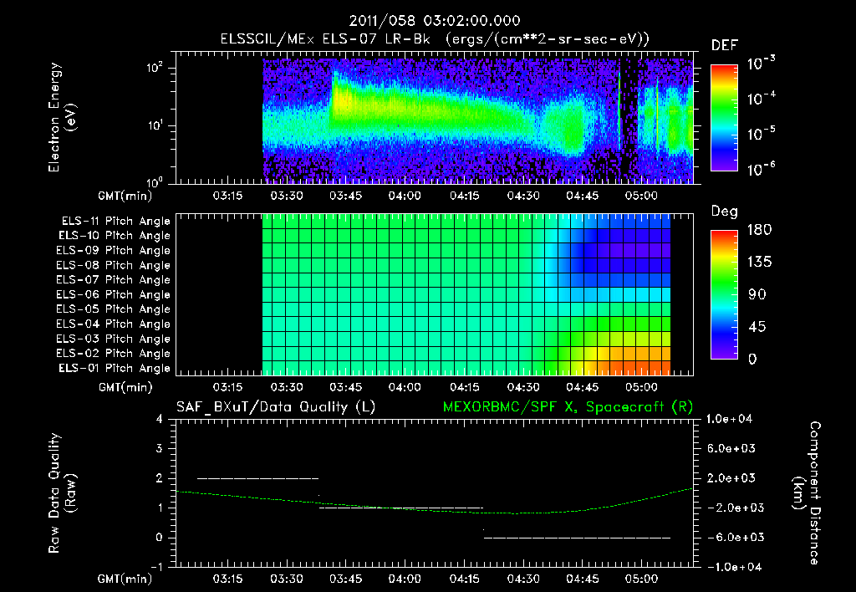Click the 6.0e+03 right axis value

pyautogui.click(x=731, y=449)
